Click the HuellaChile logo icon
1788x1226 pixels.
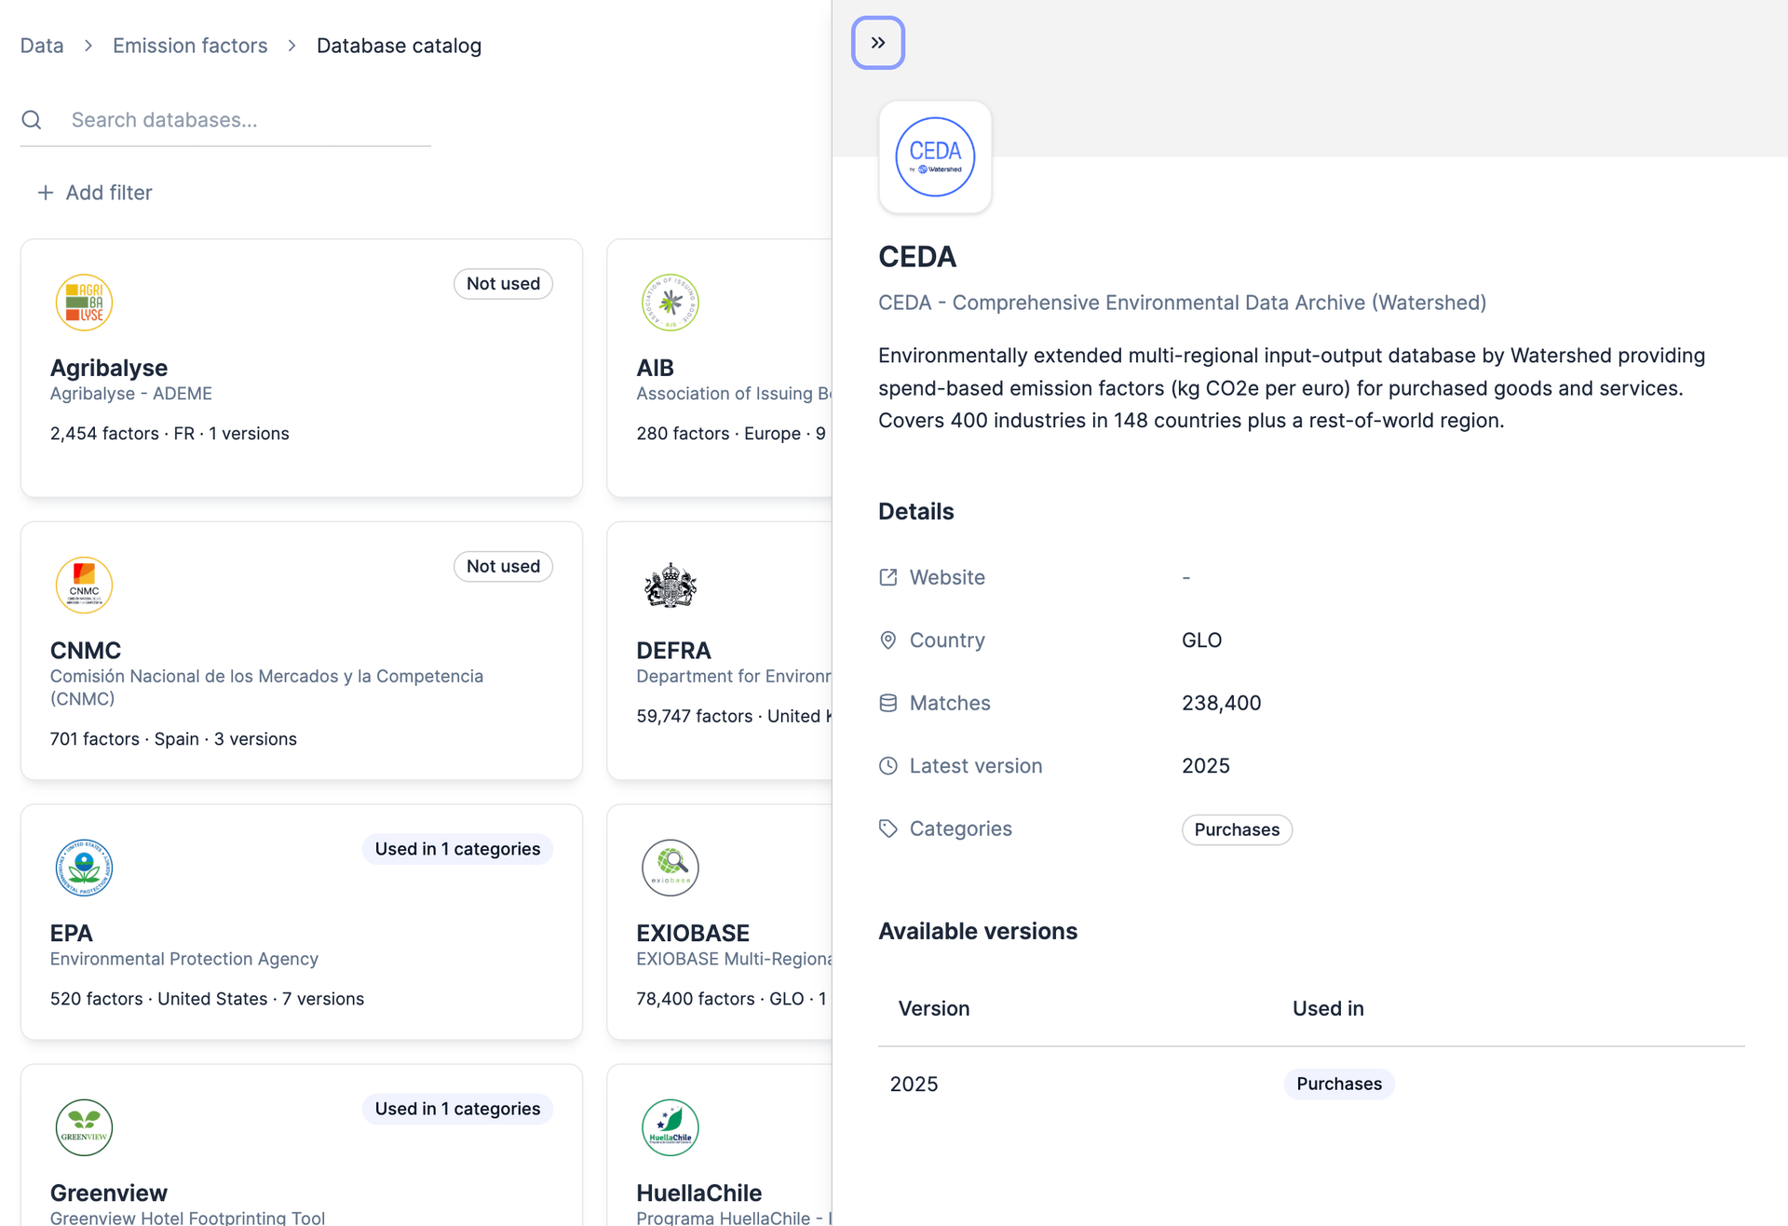coord(670,1127)
